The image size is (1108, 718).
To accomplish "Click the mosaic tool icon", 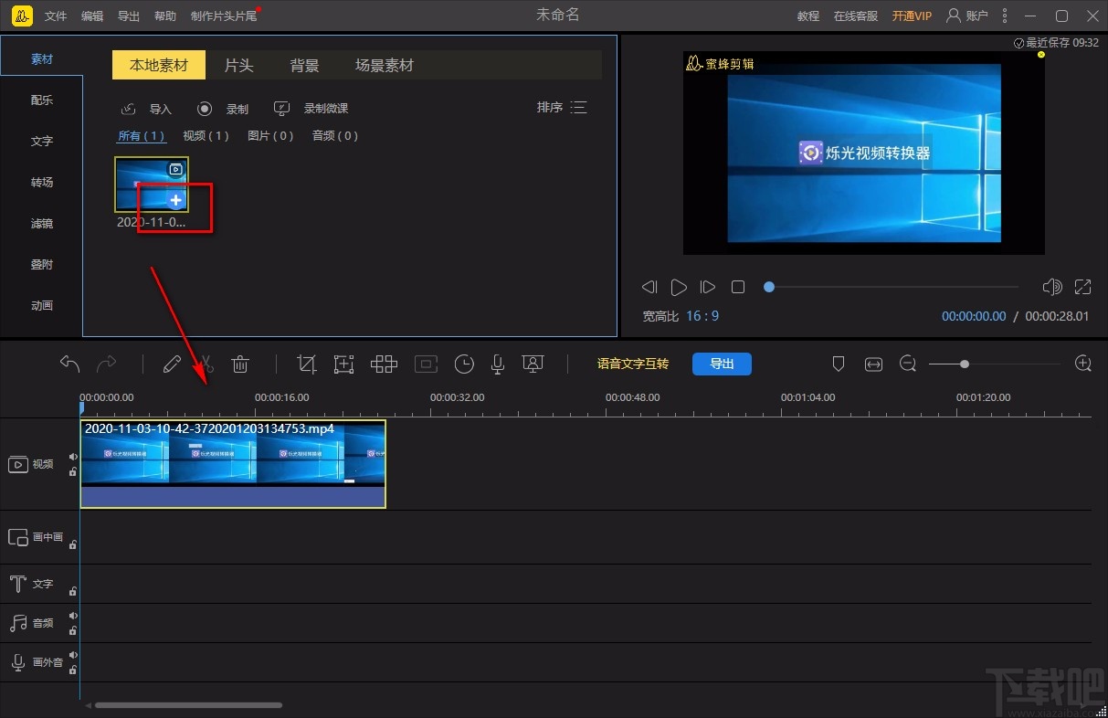I will tap(384, 364).
